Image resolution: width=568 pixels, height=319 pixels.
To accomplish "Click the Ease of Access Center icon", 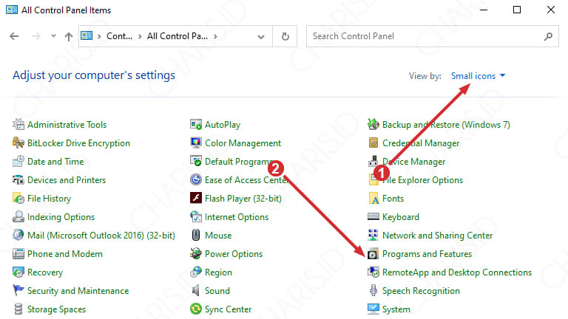I will (196, 179).
